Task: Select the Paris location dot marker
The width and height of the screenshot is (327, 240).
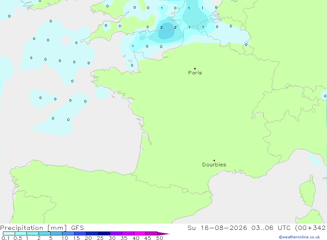Action: 195,68
